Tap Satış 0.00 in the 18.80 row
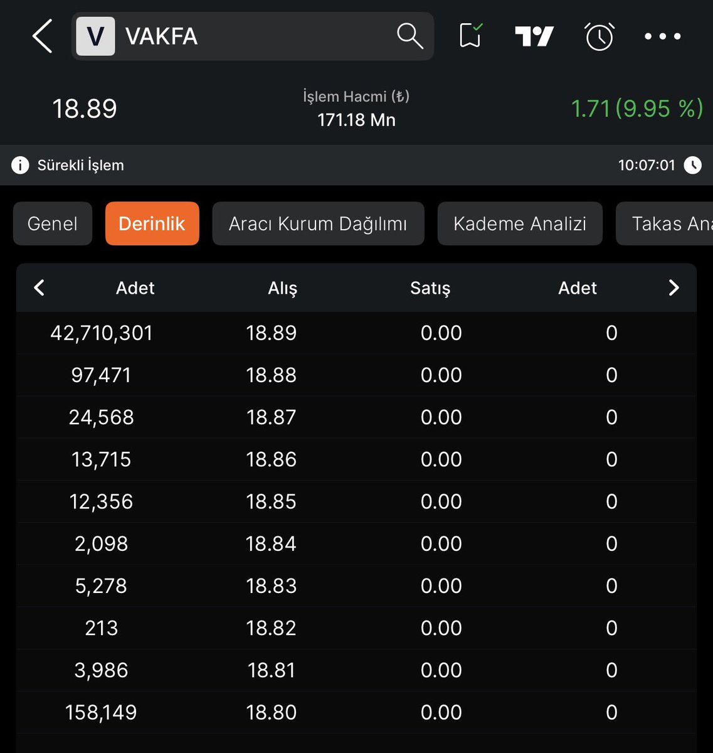The width and height of the screenshot is (713, 753). click(441, 712)
